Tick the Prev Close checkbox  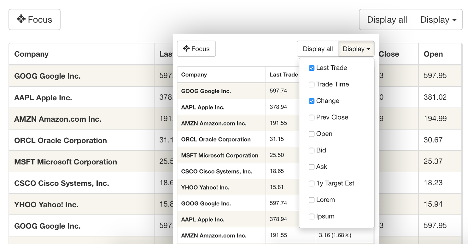pyautogui.click(x=312, y=117)
